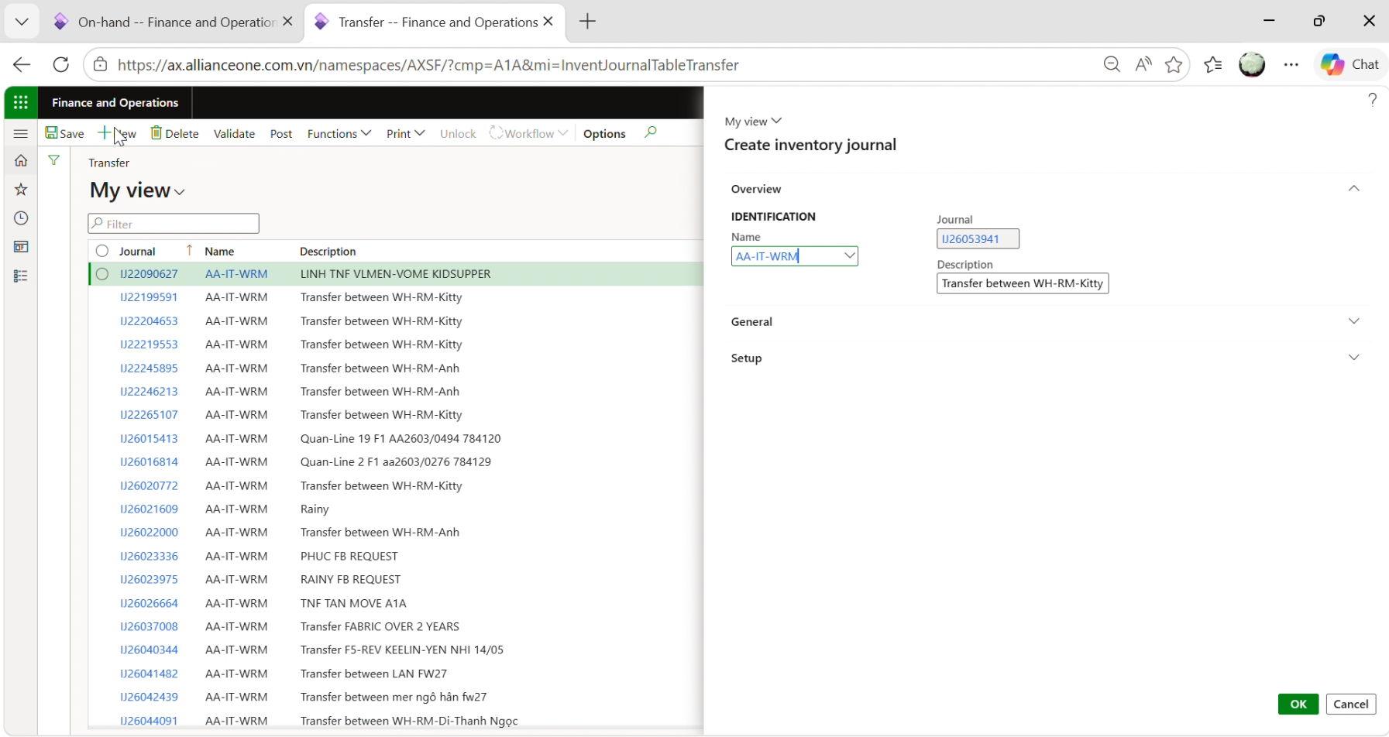Screen dimensions: 1389x737
Task: Click the Save button
Action: [64, 134]
